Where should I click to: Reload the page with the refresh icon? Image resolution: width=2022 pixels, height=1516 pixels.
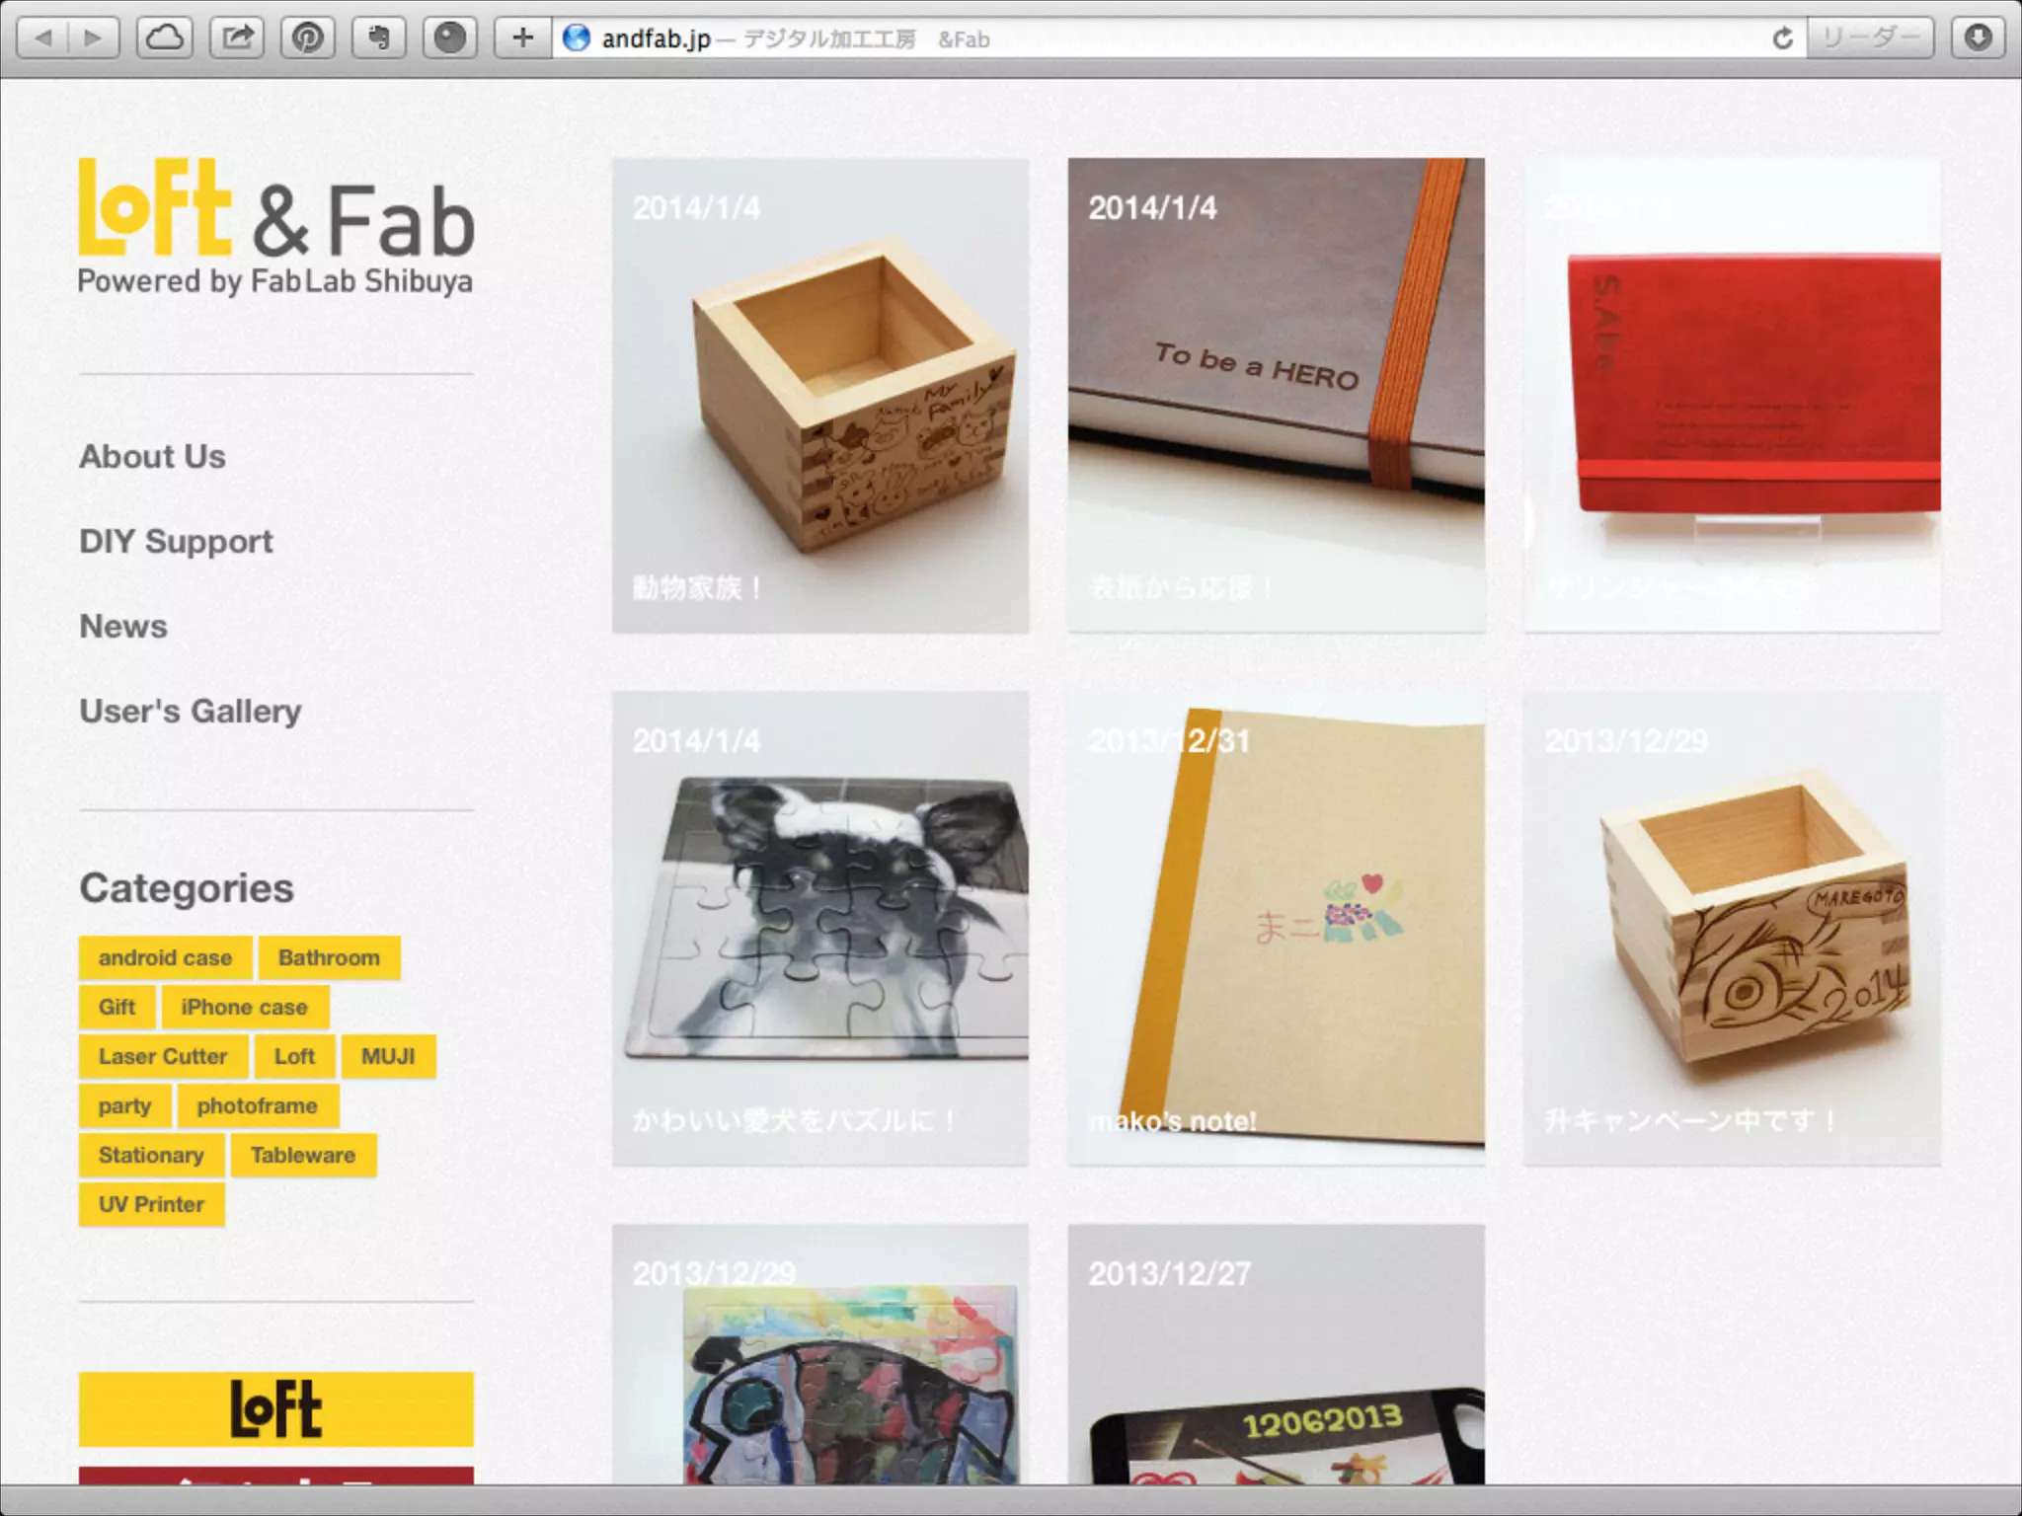click(x=1782, y=38)
